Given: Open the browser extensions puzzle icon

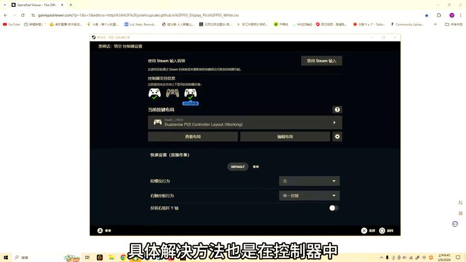Looking at the screenshot, I should 439,15.
